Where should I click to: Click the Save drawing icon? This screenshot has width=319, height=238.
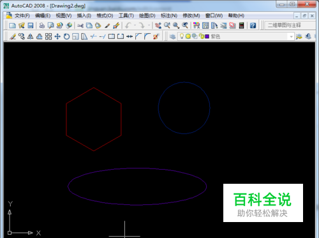(31, 26)
